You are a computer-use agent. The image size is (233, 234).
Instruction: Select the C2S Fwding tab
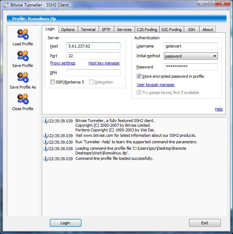pos(147,30)
